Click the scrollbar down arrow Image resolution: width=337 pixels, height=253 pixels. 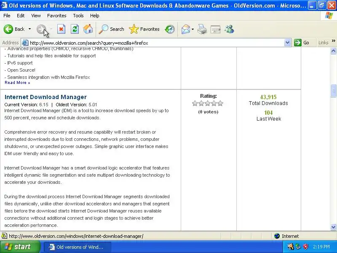(333, 227)
